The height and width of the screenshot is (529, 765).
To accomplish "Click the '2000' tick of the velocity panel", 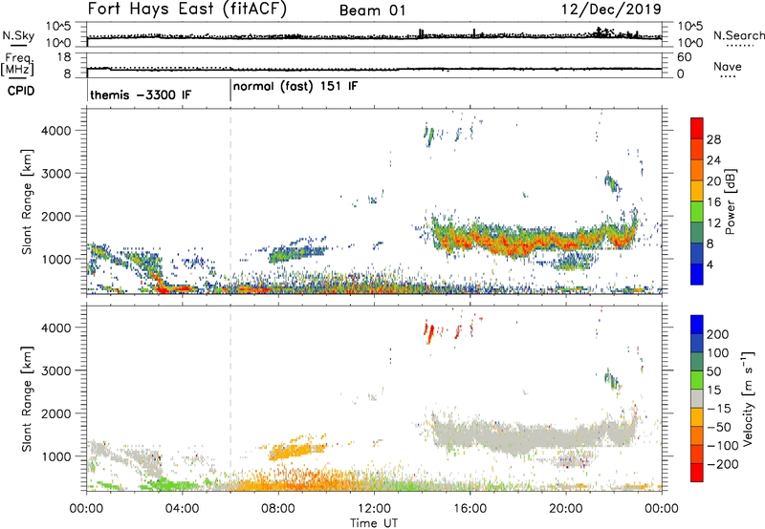I will coord(55,413).
